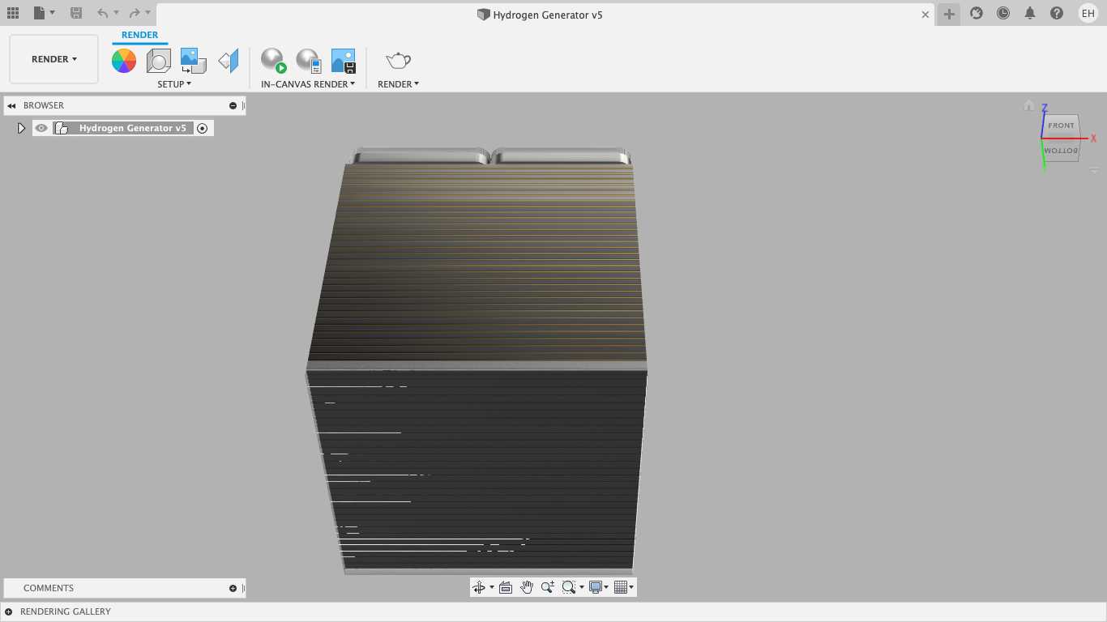This screenshot has width=1107, height=622.
Task: Select Hydrogen Generator v5 in the browser
Action: point(133,128)
